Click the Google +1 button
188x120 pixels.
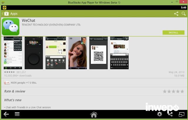pos(7,83)
